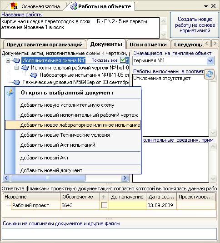Click the Проектиров... column header
The height and width of the screenshot is (243, 220).
196,197
